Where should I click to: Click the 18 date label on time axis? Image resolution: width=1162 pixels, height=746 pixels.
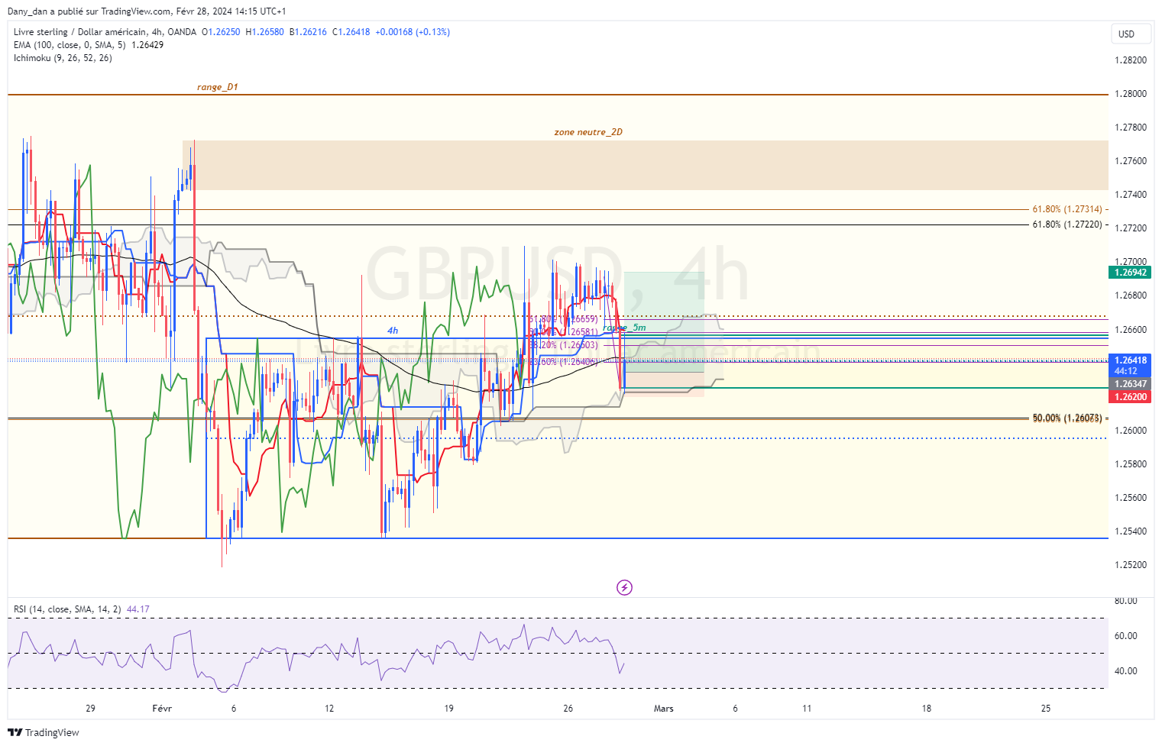pyautogui.click(x=927, y=709)
